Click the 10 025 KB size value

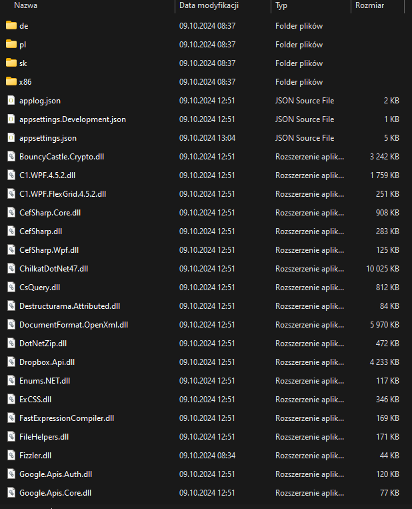(x=383, y=269)
